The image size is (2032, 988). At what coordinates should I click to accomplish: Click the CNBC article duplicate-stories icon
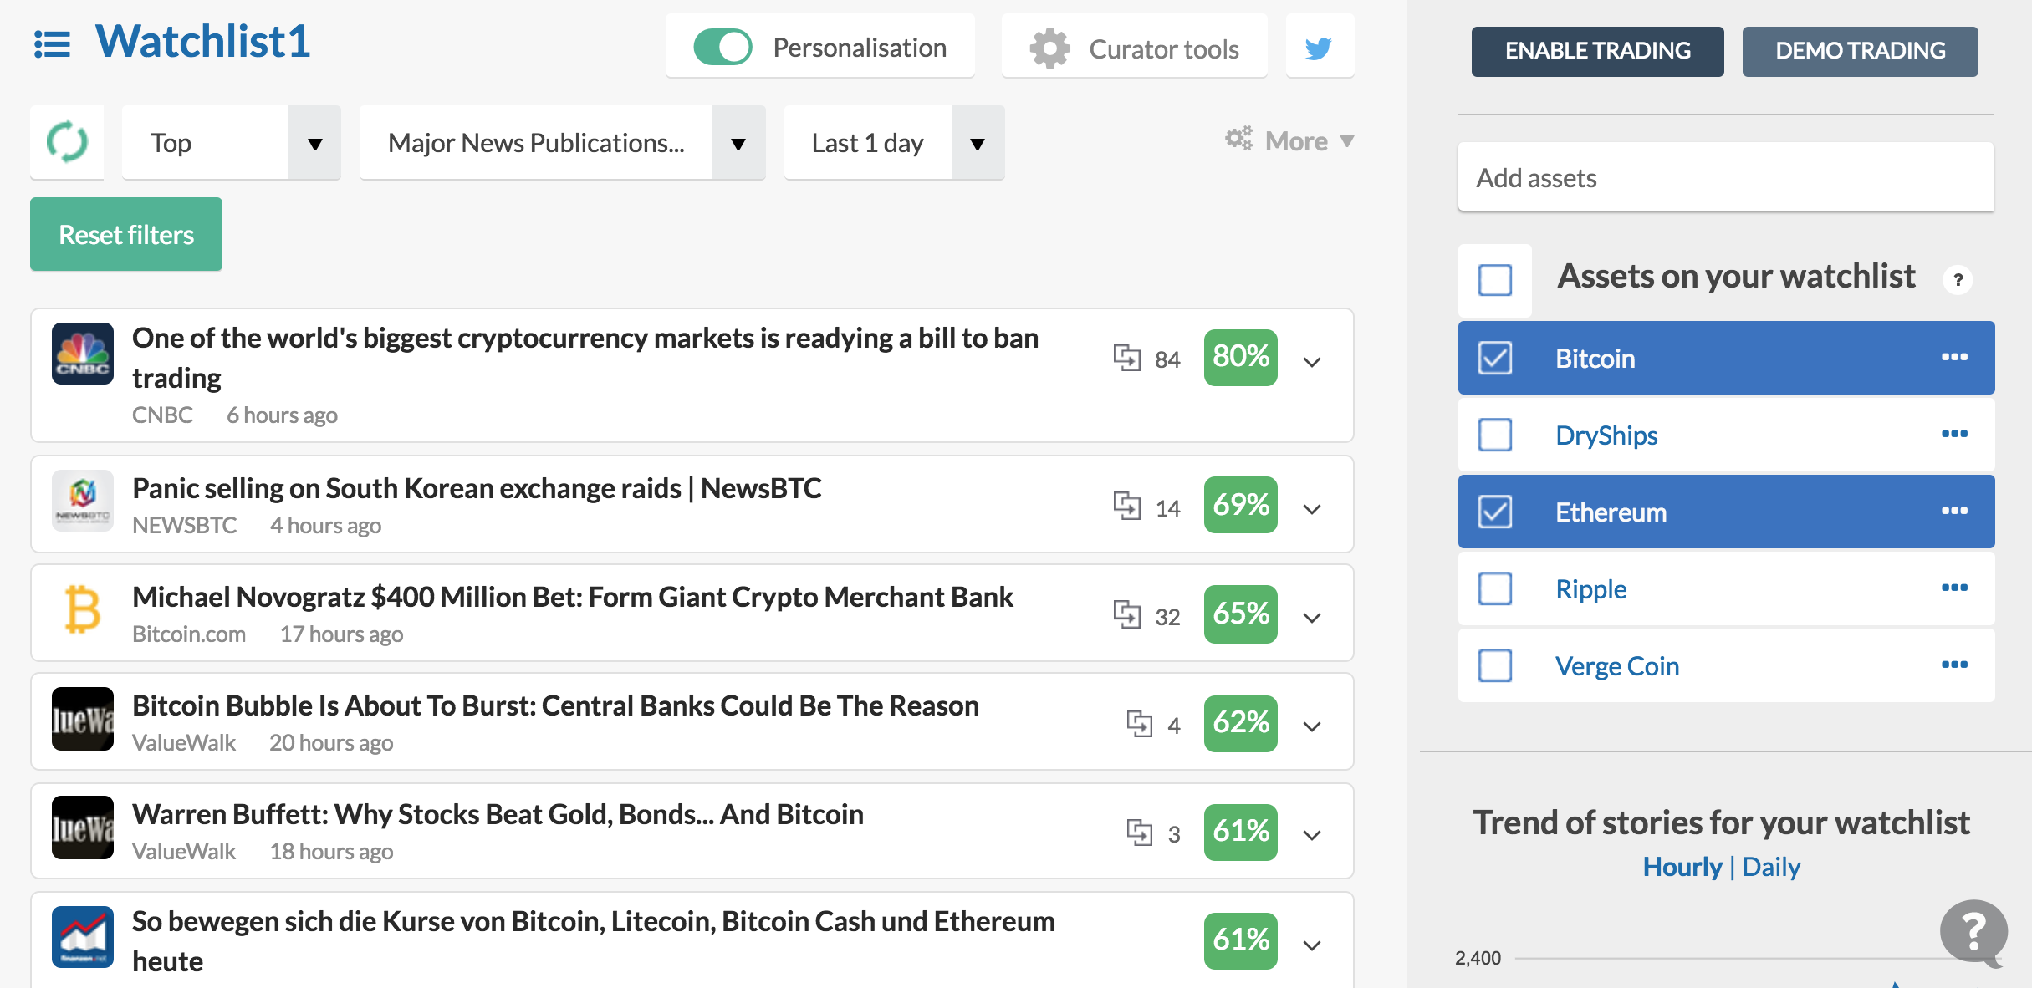pos(1126,359)
